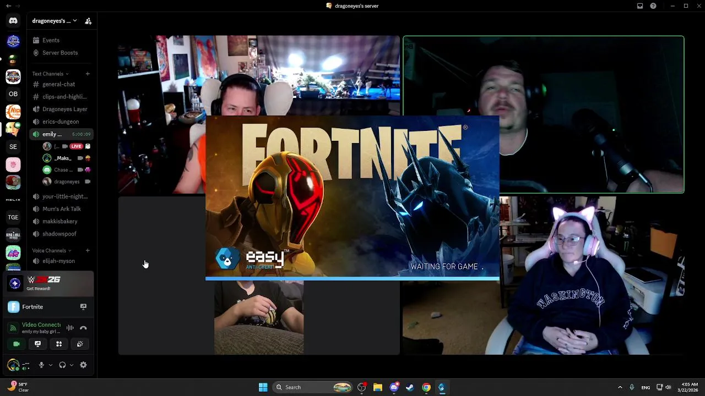Image resolution: width=705 pixels, height=396 pixels.
Task: Go back using the title bar arrow
Action: pyautogui.click(x=8, y=6)
